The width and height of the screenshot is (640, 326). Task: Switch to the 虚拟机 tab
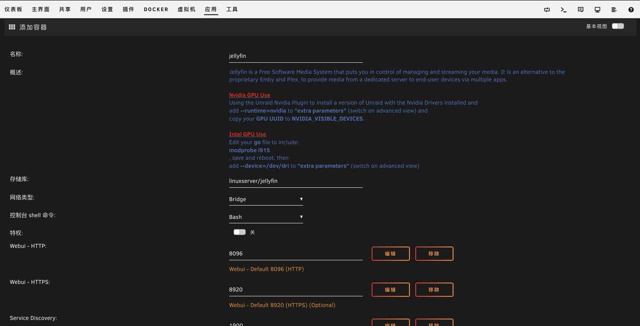186,8
